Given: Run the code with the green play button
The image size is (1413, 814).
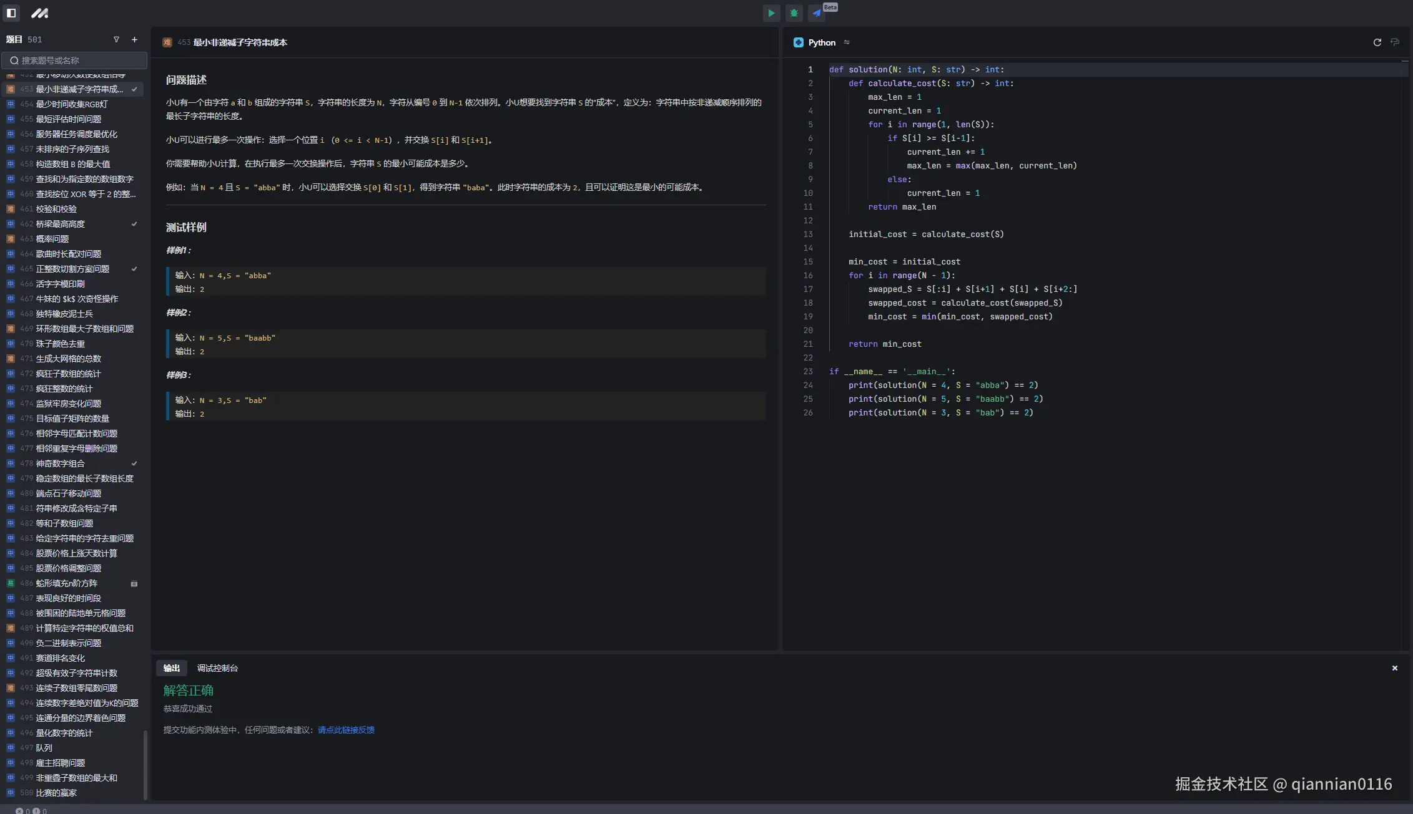Looking at the screenshot, I should tap(771, 13).
